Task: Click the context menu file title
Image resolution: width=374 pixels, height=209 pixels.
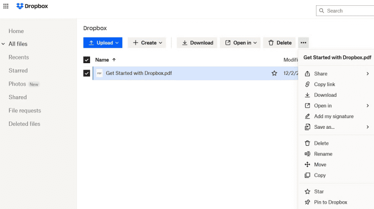Action: click(x=337, y=57)
